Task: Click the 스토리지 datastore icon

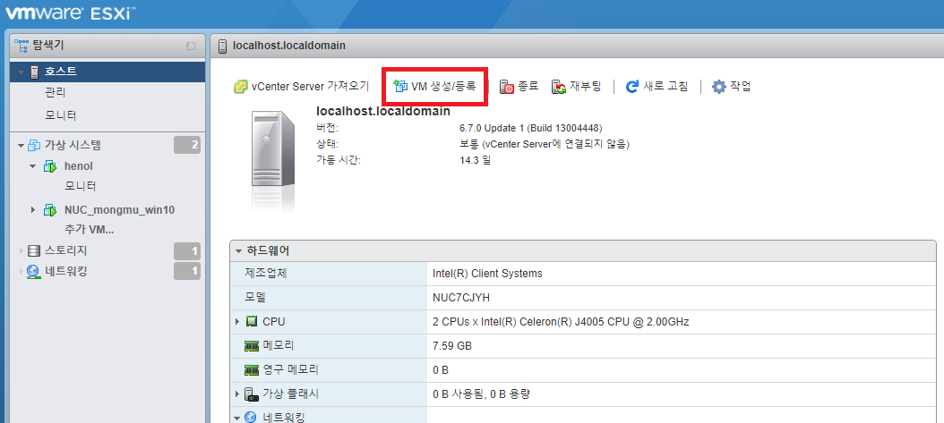Action: (34, 250)
